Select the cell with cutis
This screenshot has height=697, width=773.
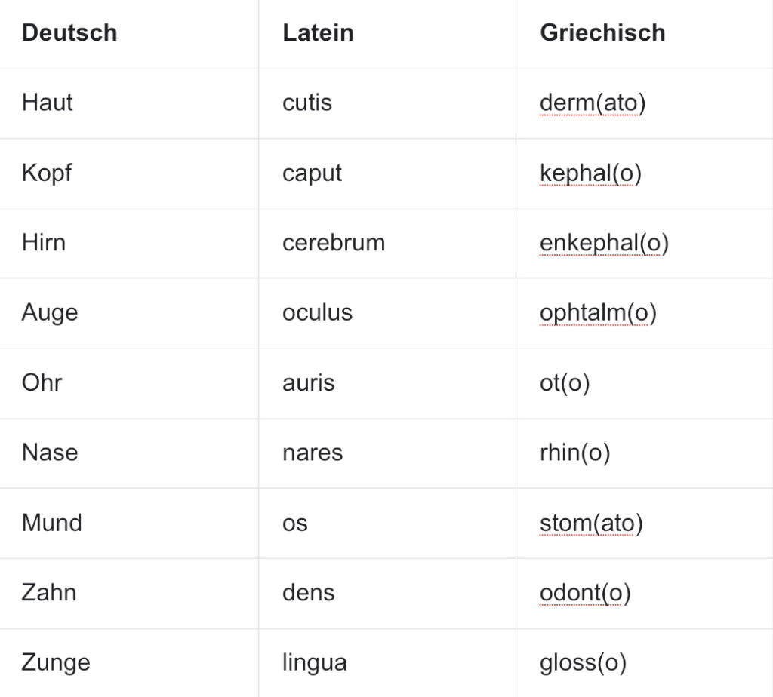(387, 103)
